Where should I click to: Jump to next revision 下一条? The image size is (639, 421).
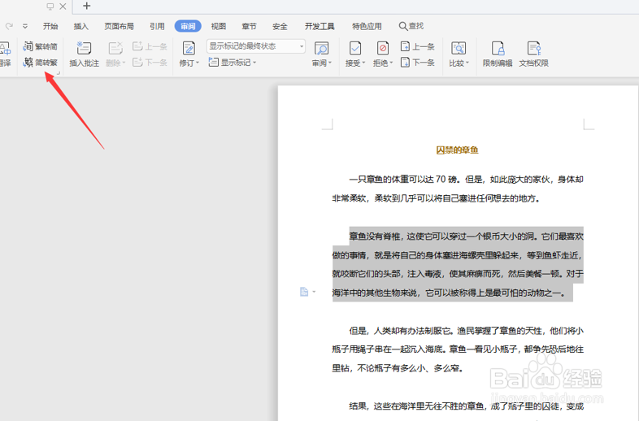[x=417, y=63]
